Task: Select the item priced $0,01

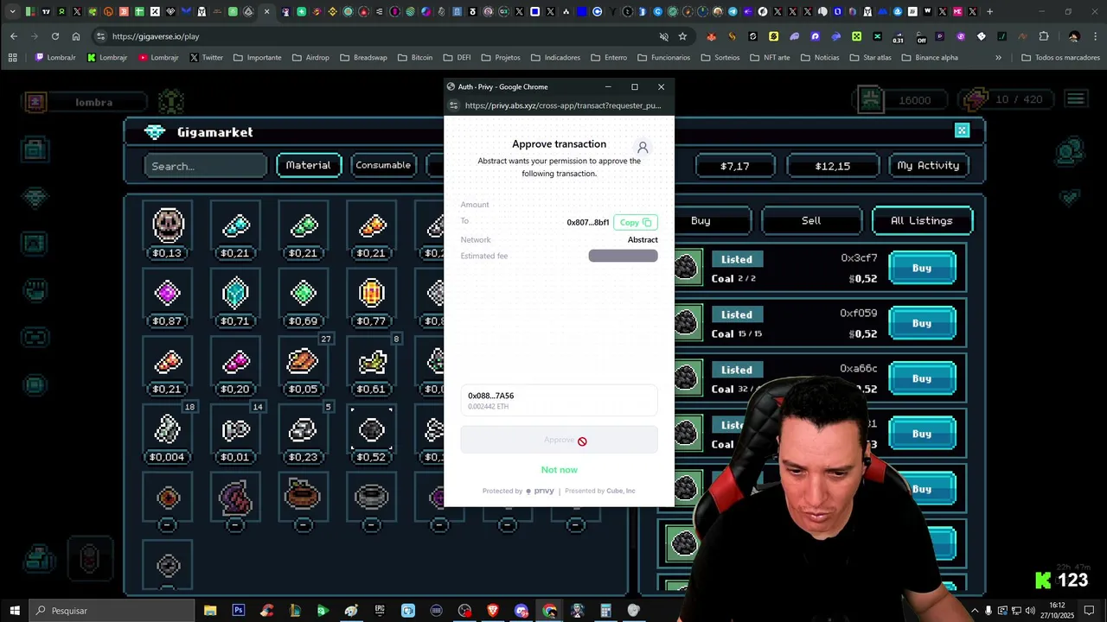Action: [x=235, y=431]
